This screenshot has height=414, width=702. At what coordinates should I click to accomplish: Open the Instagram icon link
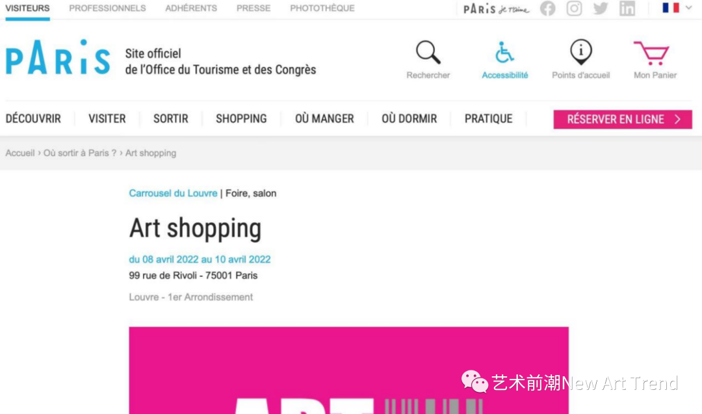click(x=574, y=8)
